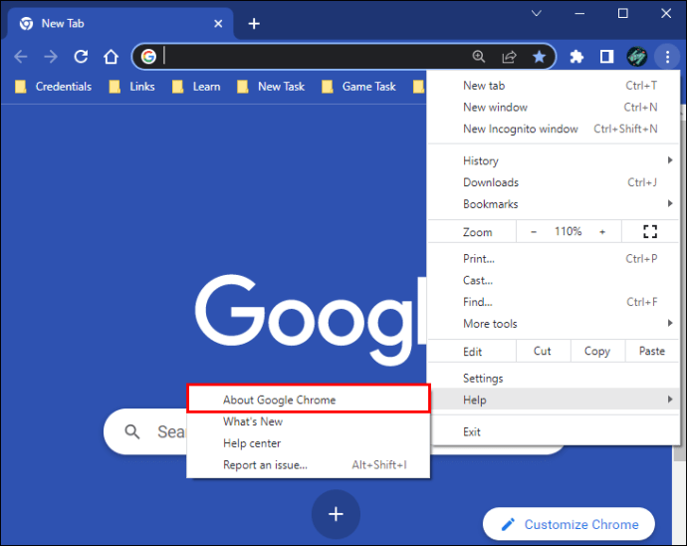Open the Game Task bookmark folder
The height and width of the screenshot is (546, 687).
[x=358, y=87]
